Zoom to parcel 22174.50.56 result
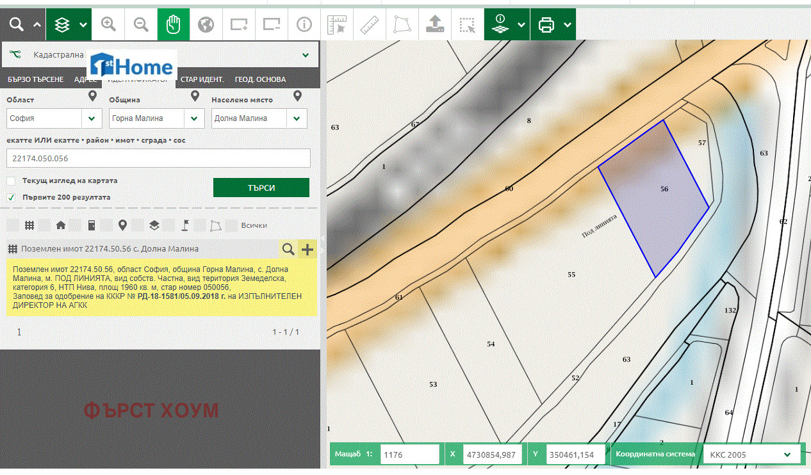 click(x=289, y=249)
